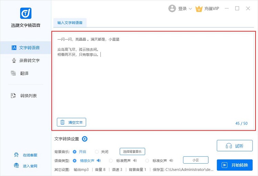Click the 文字转换设置 heading
The width and height of the screenshot is (258, 176).
(67, 139)
